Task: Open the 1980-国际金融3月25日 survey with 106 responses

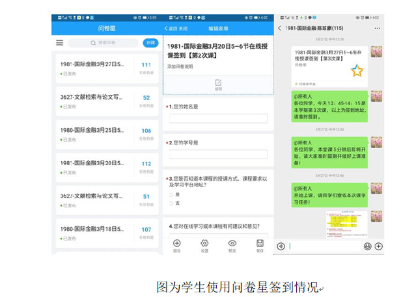Action: [105, 133]
